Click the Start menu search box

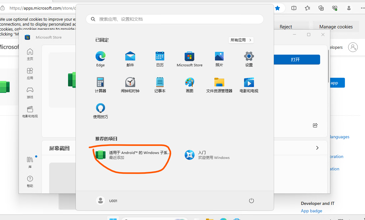(174, 19)
